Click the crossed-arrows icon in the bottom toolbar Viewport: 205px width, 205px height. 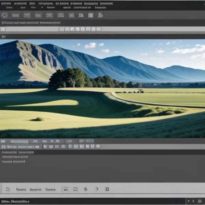(85, 189)
